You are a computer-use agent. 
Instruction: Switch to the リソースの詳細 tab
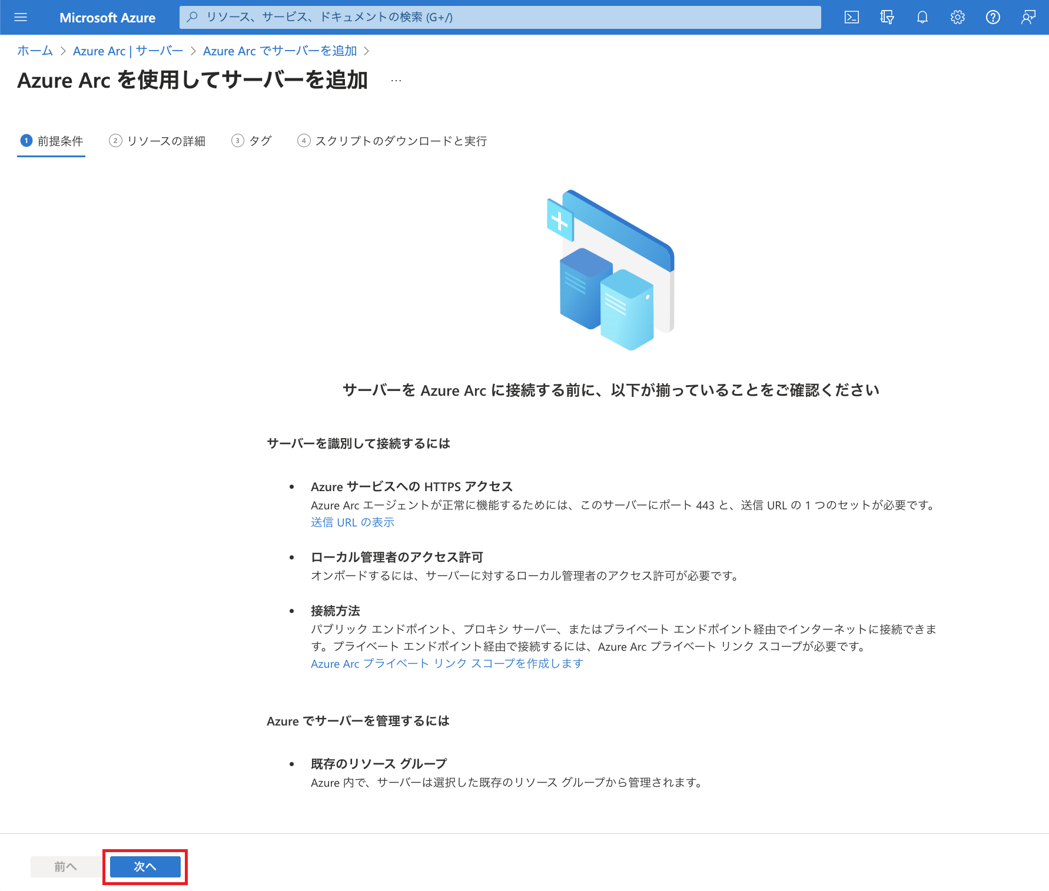coord(157,141)
